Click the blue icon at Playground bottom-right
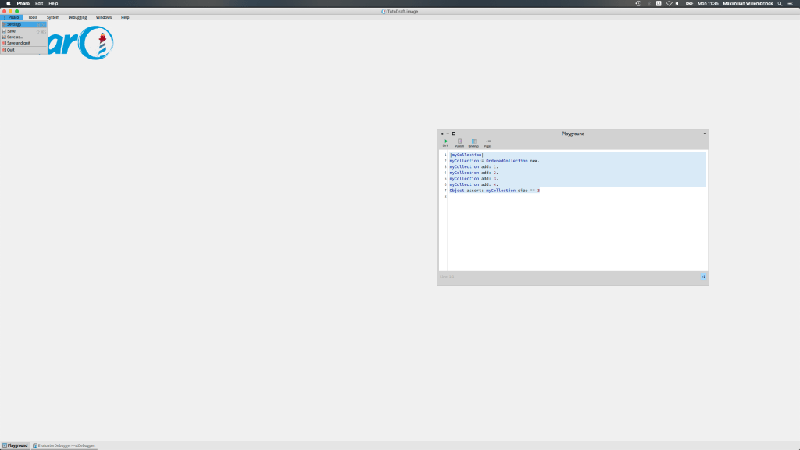Screen dimensions: 800x450 click(703, 277)
